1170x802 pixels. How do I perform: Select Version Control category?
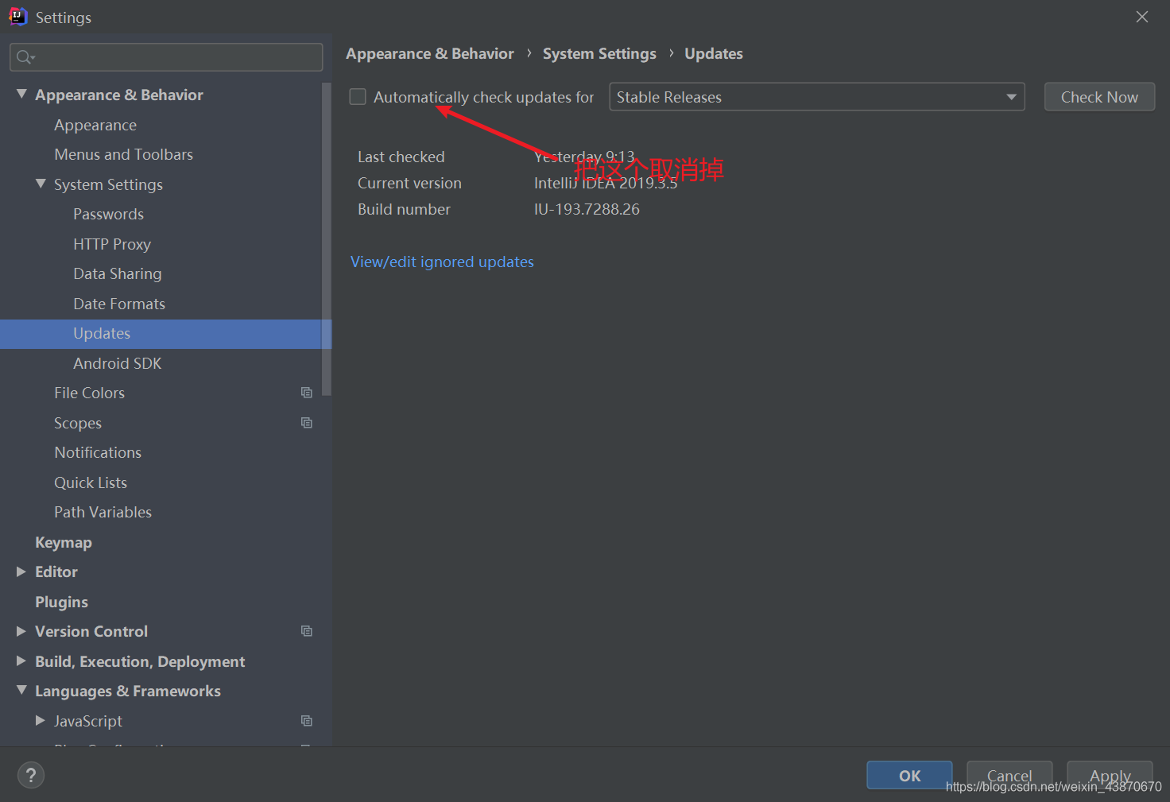coord(91,631)
